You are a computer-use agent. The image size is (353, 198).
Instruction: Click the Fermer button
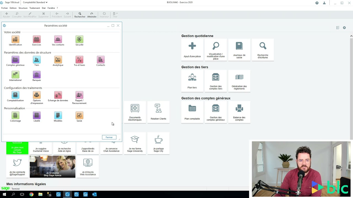(109, 137)
